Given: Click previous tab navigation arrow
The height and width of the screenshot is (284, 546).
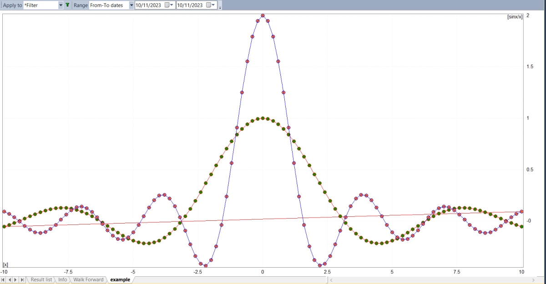Looking at the screenshot, I should point(10,279).
